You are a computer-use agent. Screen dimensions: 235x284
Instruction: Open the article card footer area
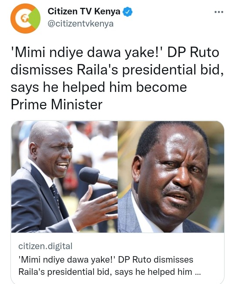(117, 258)
